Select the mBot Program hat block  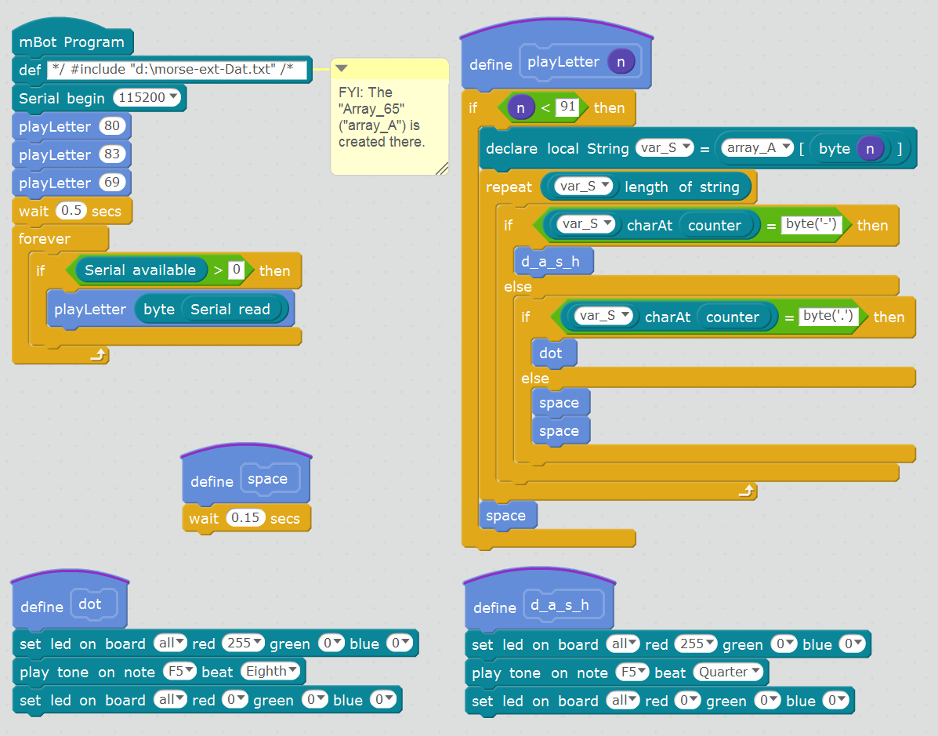(x=72, y=42)
